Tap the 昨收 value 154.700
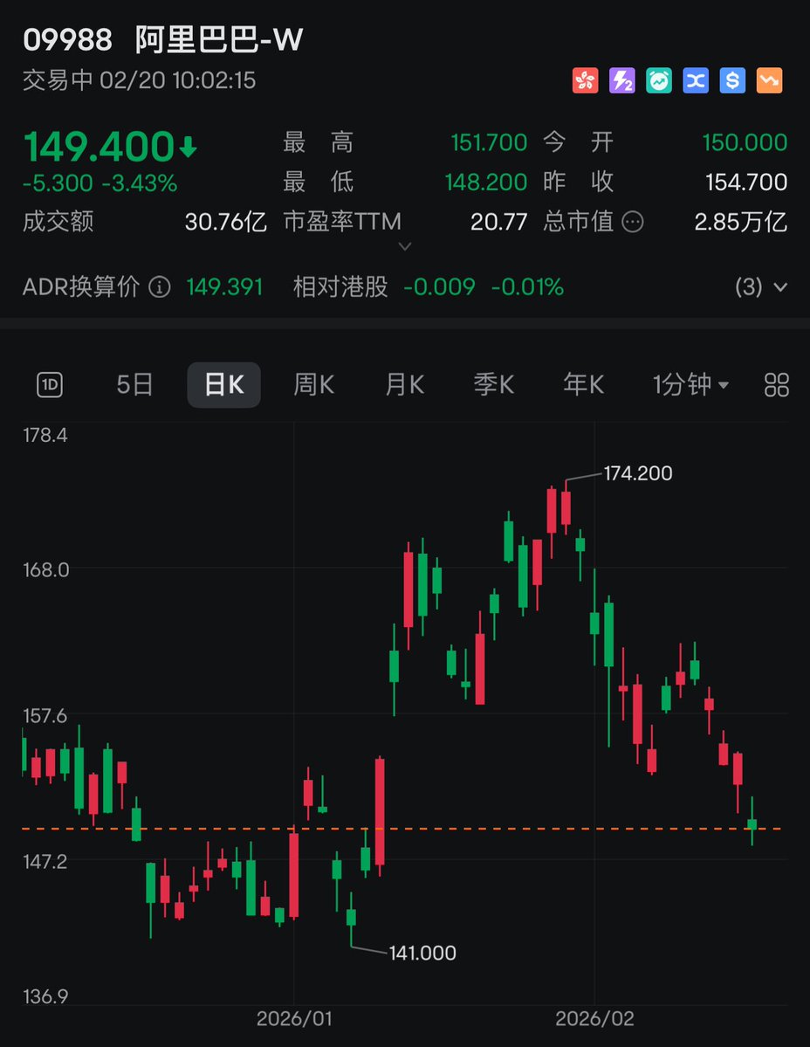The width and height of the screenshot is (810, 1047). click(746, 182)
